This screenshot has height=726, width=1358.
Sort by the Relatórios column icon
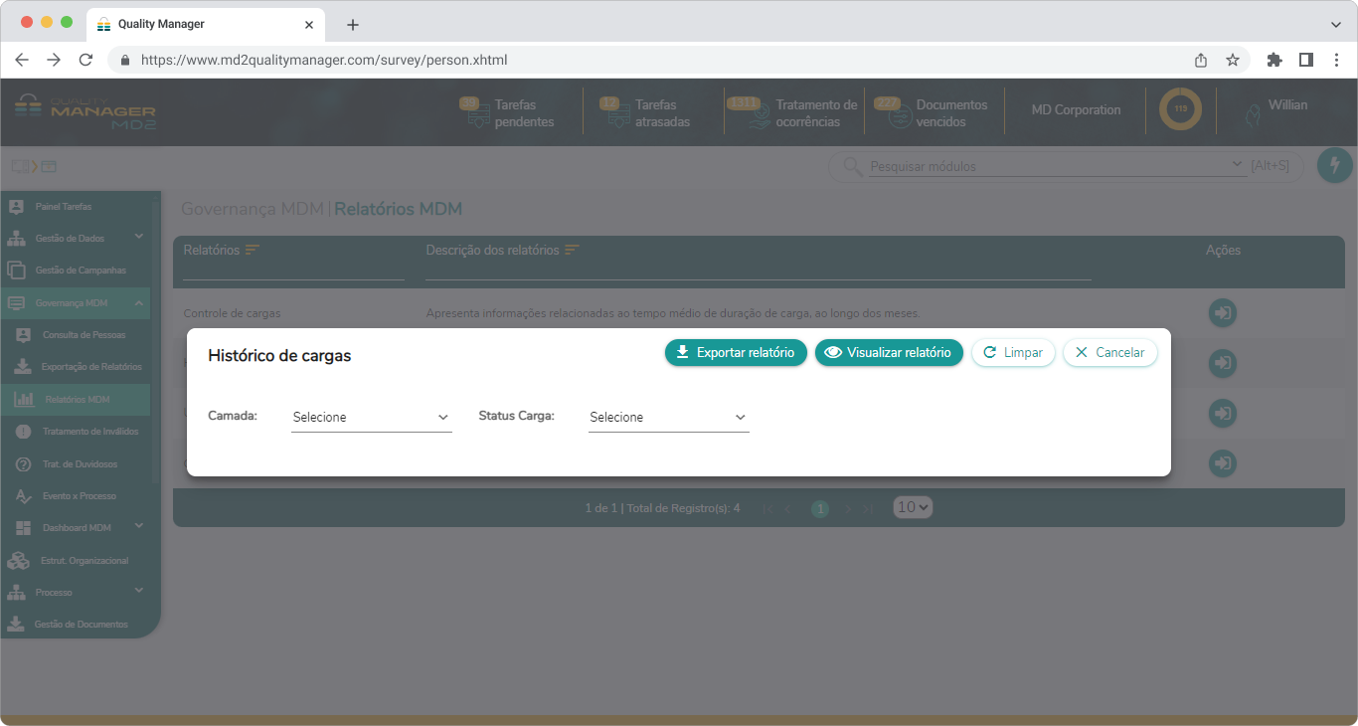pyautogui.click(x=253, y=250)
